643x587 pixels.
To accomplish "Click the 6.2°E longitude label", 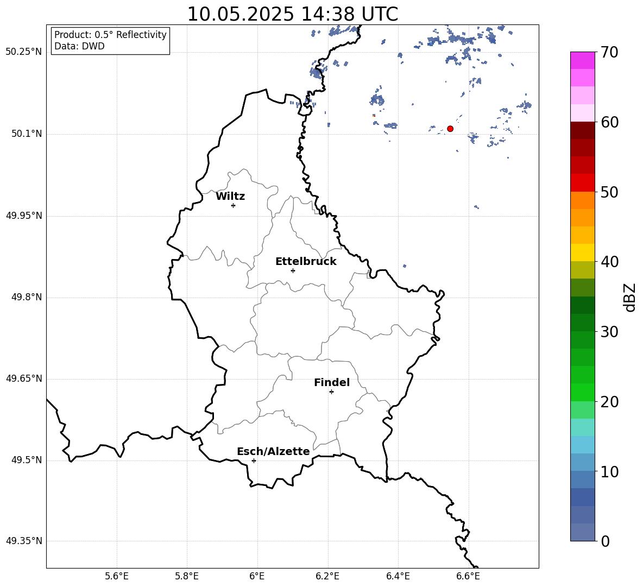I will pyautogui.click(x=327, y=576).
